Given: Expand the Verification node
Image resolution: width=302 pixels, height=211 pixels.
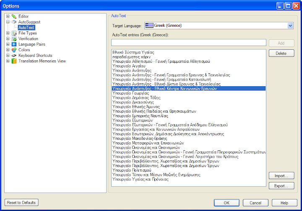Looking at the screenshot, I should [8, 39].
